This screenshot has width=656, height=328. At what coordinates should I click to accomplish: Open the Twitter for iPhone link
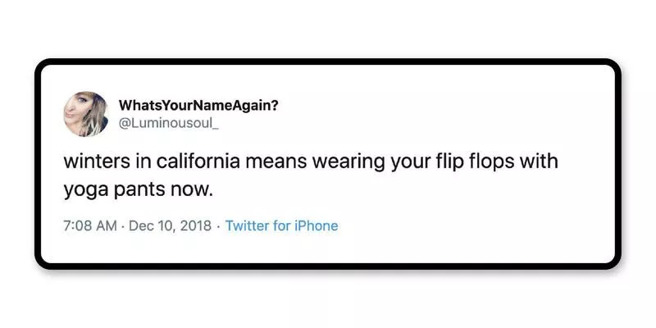(281, 225)
